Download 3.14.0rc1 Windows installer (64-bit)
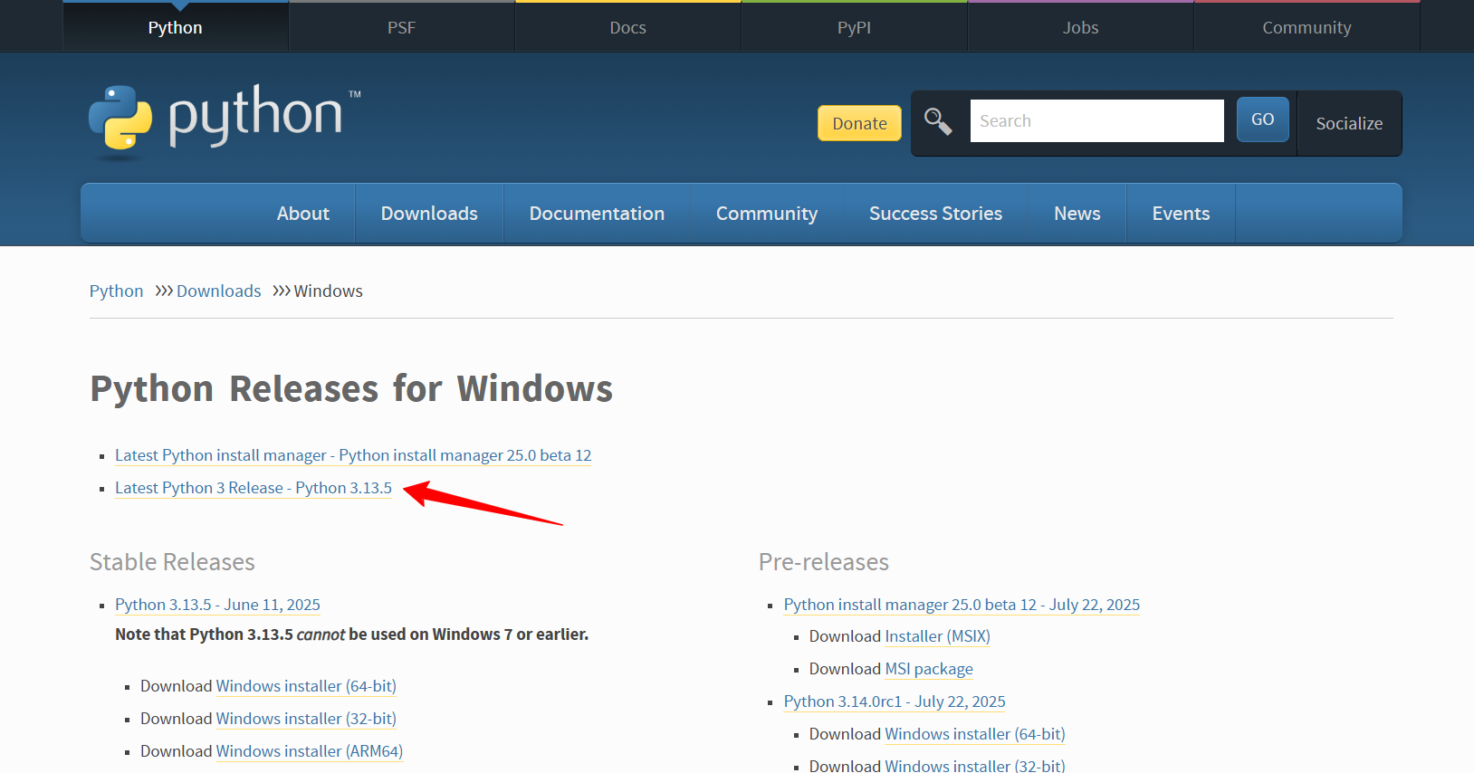The image size is (1474, 773). tap(975, 734)
